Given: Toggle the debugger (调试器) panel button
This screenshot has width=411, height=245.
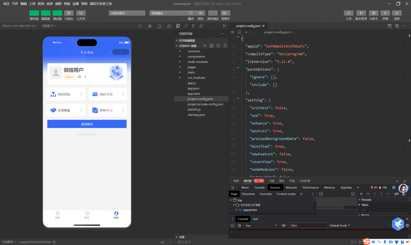Looking at the screenshot, I should coord(57,13).
